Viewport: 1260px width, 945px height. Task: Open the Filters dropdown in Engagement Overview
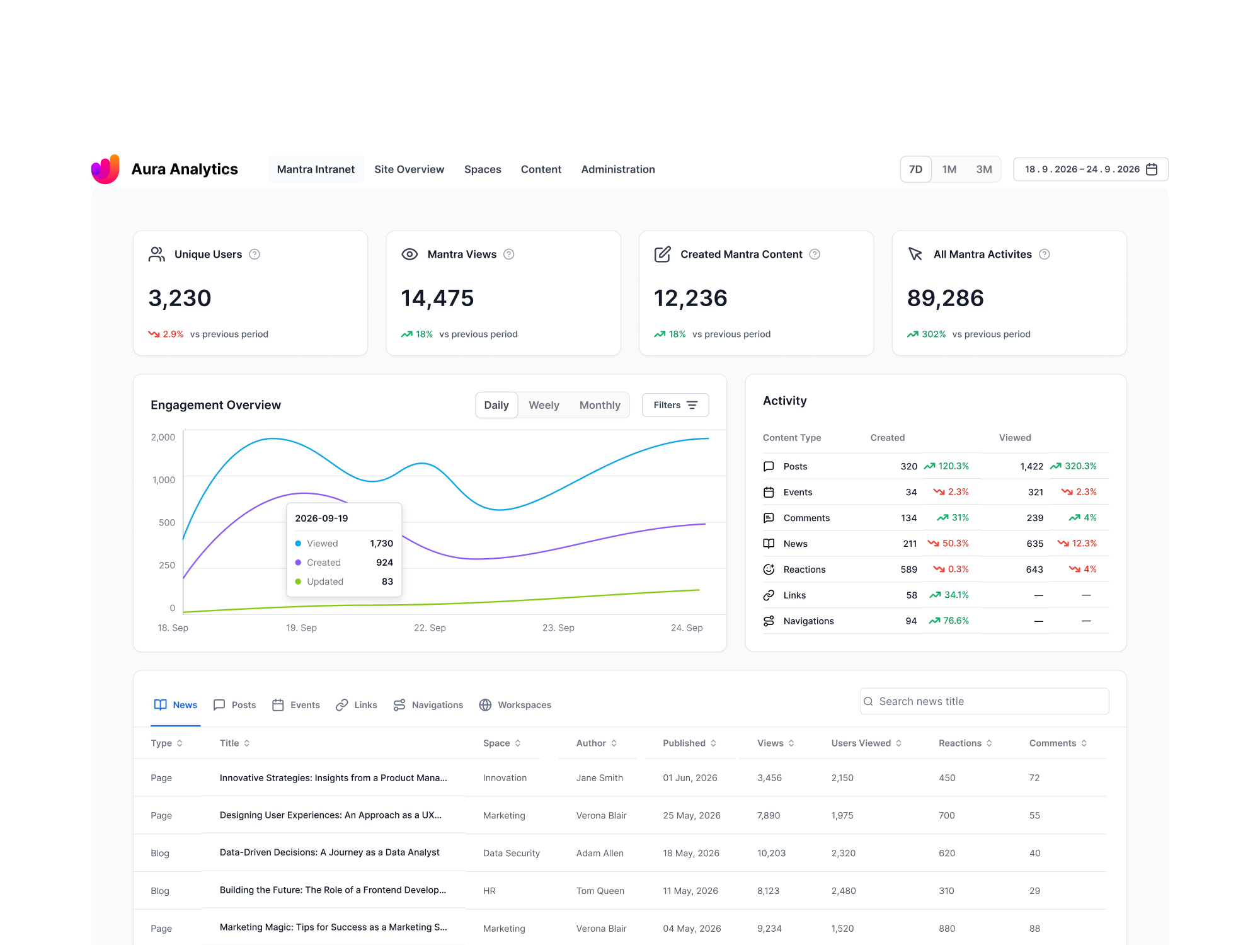[675, 405]
